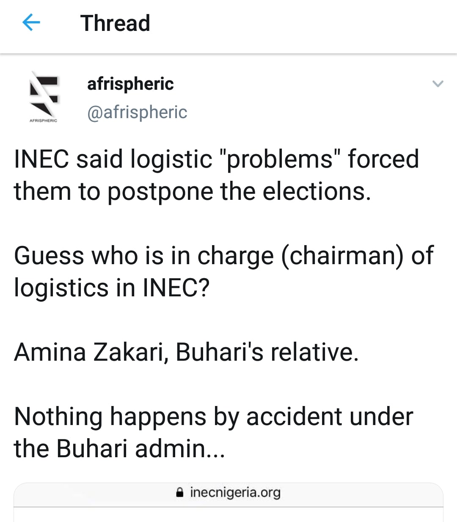
Task: Tap the word 'postpone' in the tweet
Action: tap(161, 192)
